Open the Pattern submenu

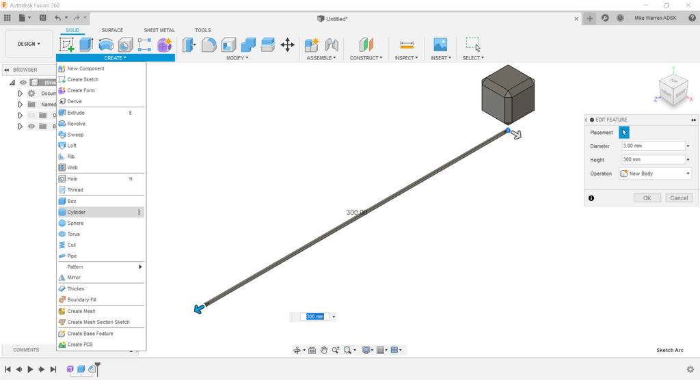point(101,267)
